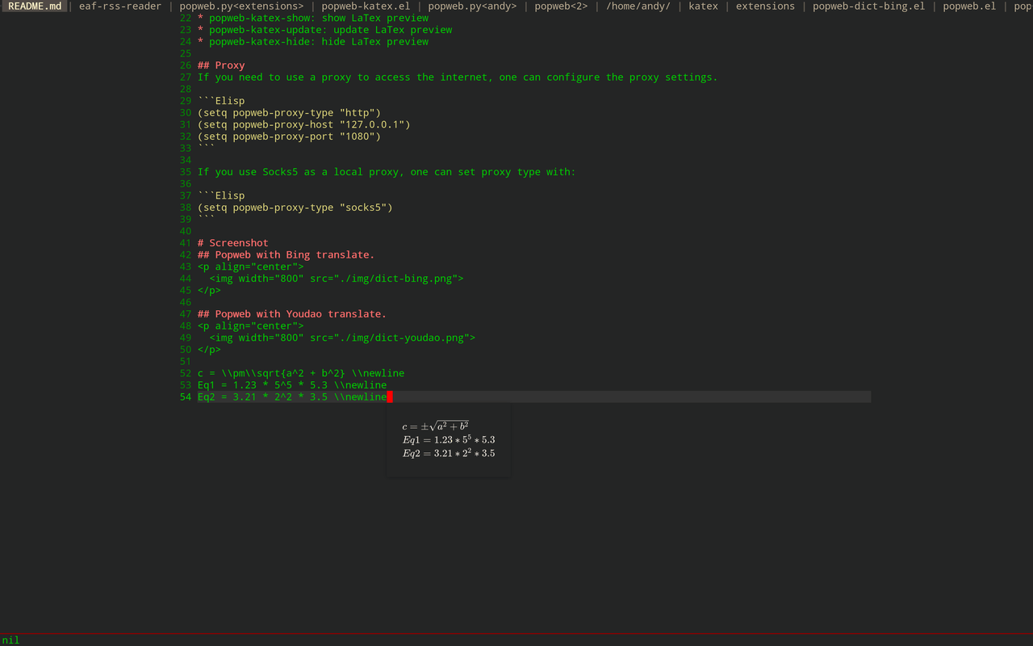The height and width of the screenshot is (646, 1033).
Task: Switch to the popweb.el tab
Action: 969,6
